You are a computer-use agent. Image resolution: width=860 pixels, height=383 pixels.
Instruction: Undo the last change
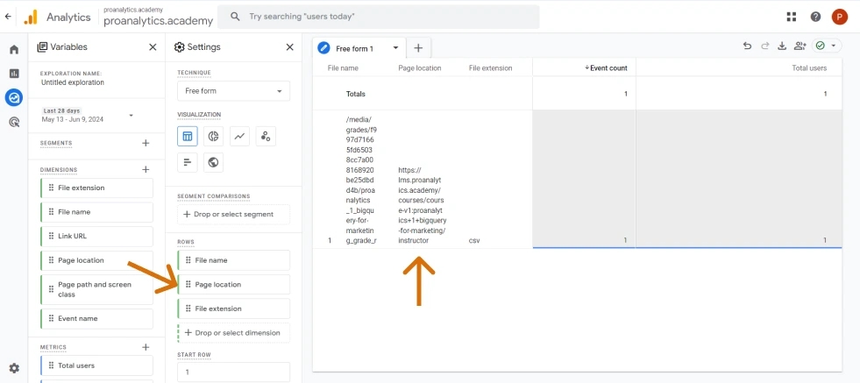747,46
